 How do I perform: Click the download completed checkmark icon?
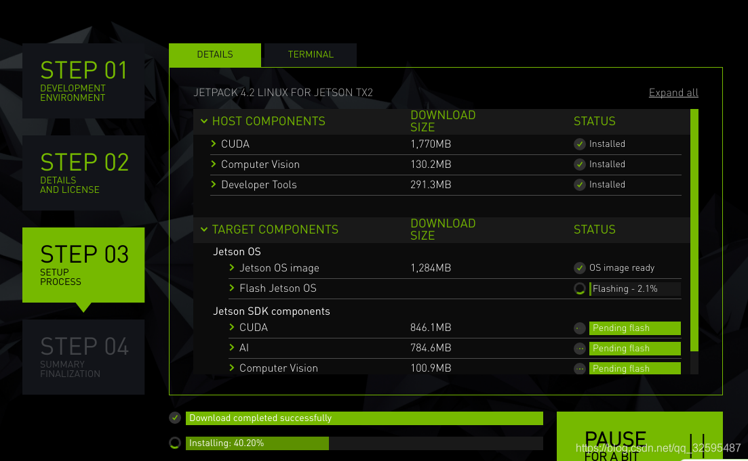point(175,418)
